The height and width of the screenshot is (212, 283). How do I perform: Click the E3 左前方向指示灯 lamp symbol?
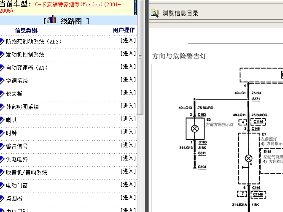tap(195, 129)
